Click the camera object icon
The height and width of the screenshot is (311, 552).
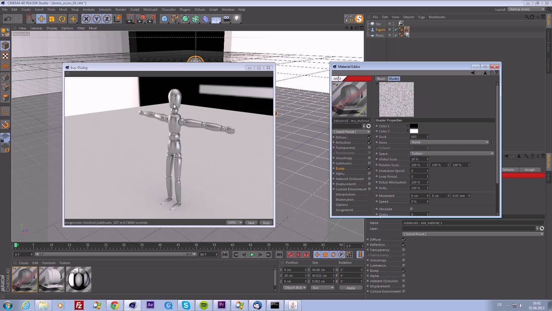(x=226, y=19)
